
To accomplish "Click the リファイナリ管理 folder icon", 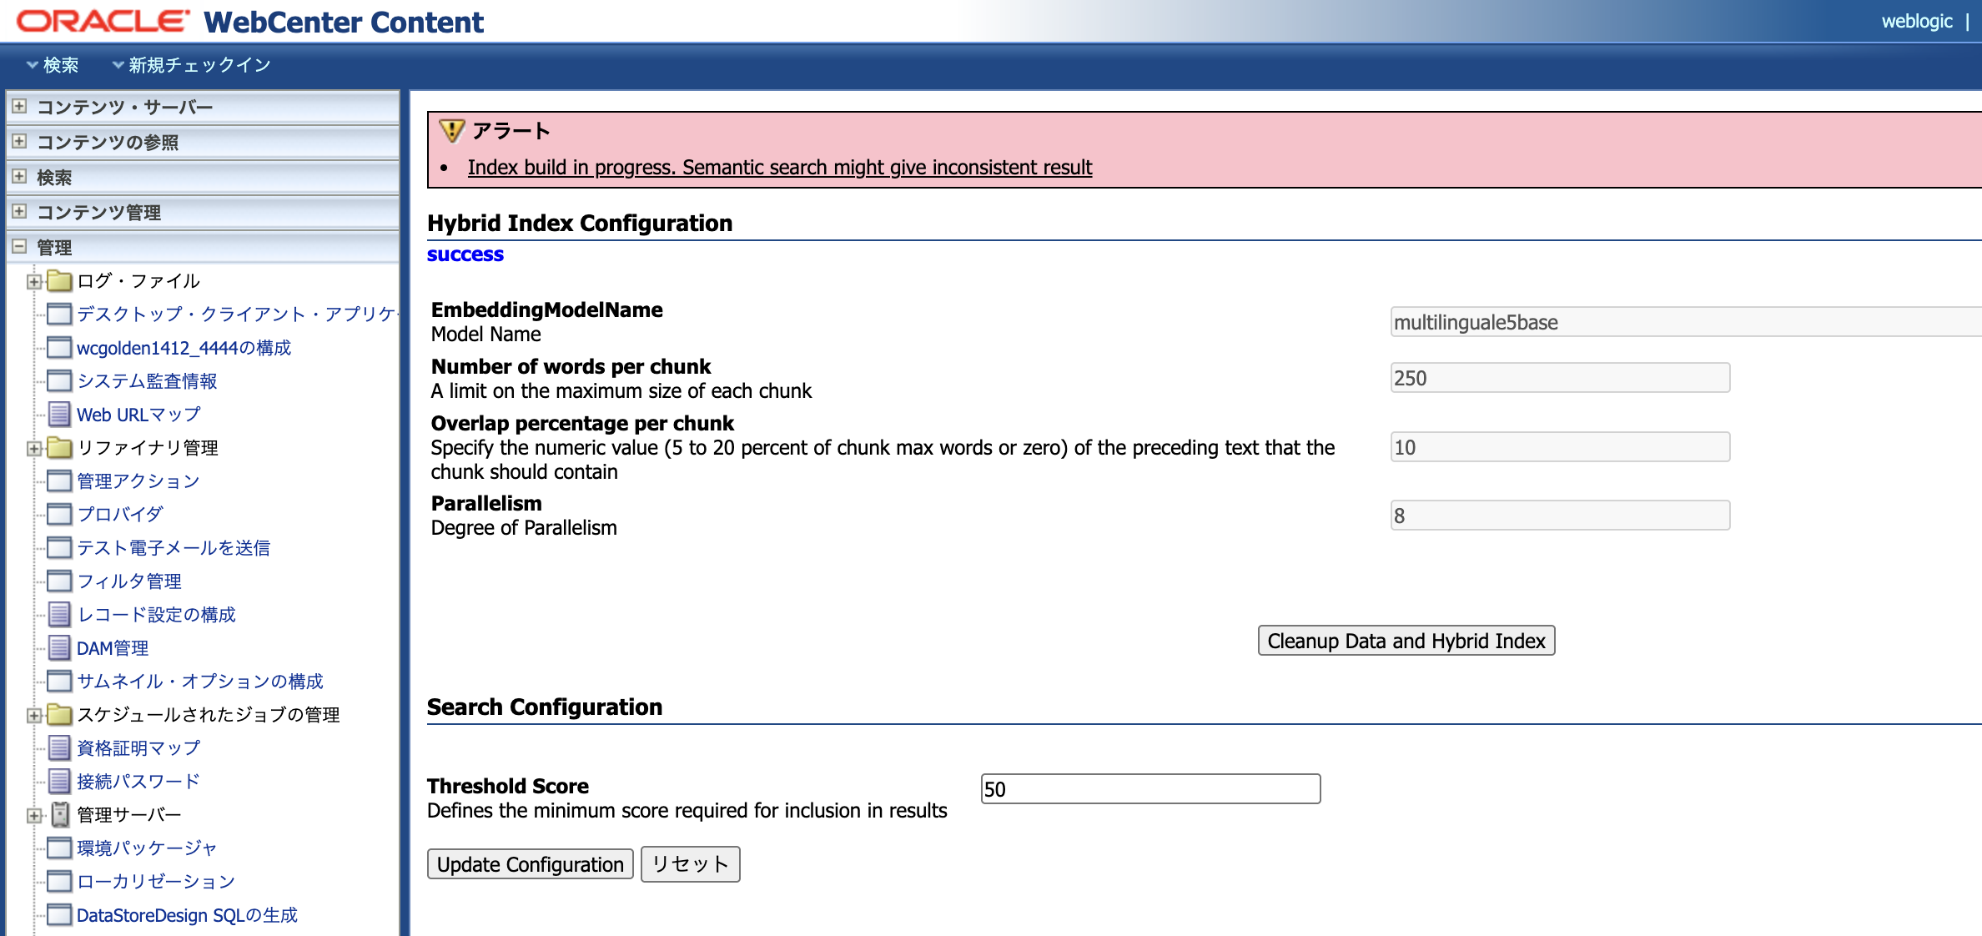I will [x=59, y=447].
